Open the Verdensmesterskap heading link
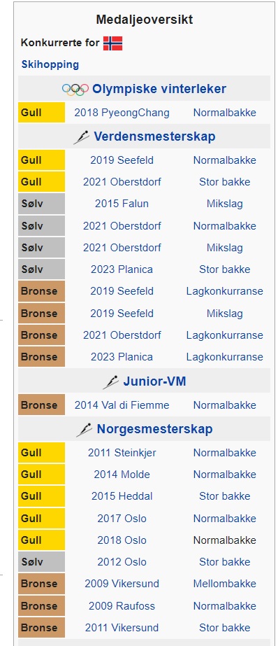This screenshot has height=646, width=278. [x=154, y=136]
